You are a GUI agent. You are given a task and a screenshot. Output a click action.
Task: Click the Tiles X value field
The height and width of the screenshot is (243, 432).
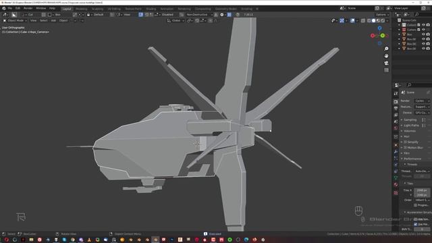[422, 190]
